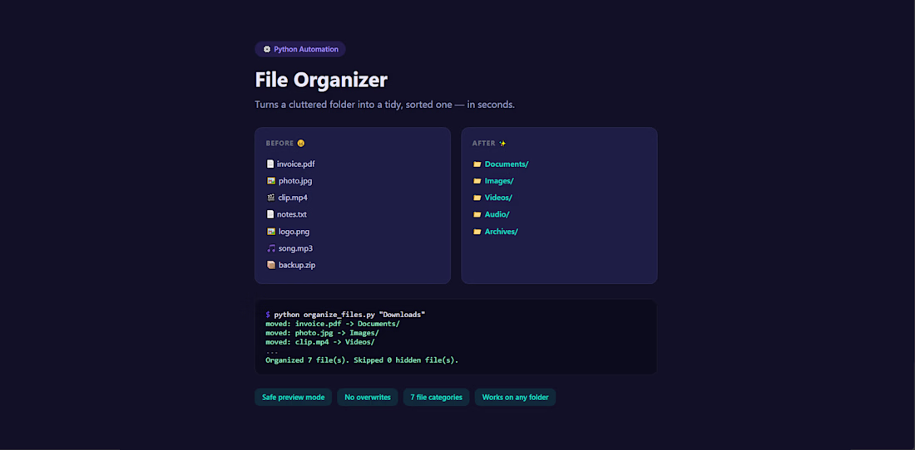Click the moved: photo.jpg -> Images/ line

point(322,333)
